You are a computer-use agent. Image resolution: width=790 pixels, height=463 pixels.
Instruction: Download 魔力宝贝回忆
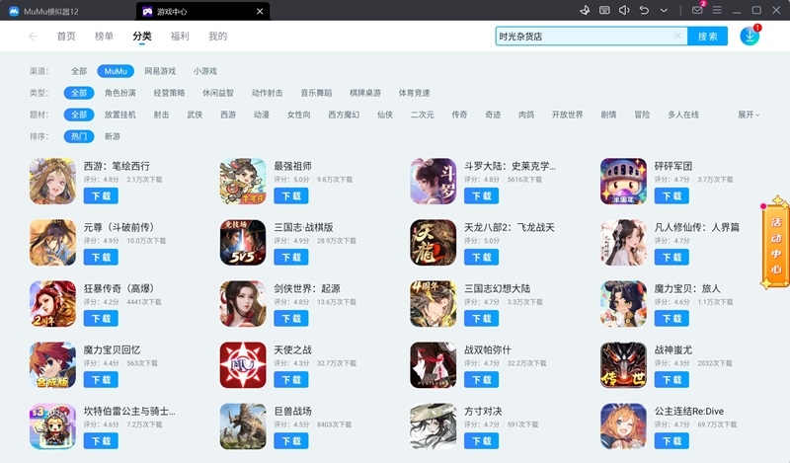click(101, 379)
